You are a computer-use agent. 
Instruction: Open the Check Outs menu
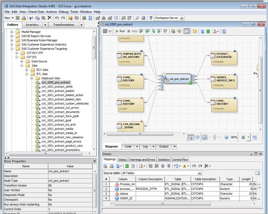[36, 12]
